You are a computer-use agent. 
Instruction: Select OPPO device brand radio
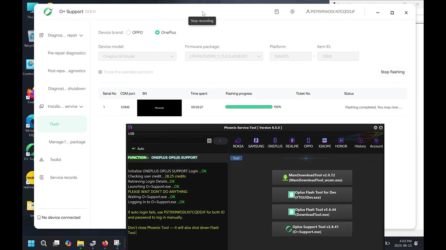point(129,32)
